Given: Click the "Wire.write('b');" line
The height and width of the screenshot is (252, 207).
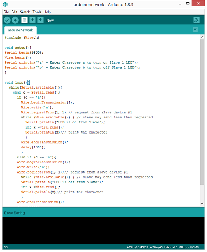Looking at the screenshot, I should [x=33, y=167].
